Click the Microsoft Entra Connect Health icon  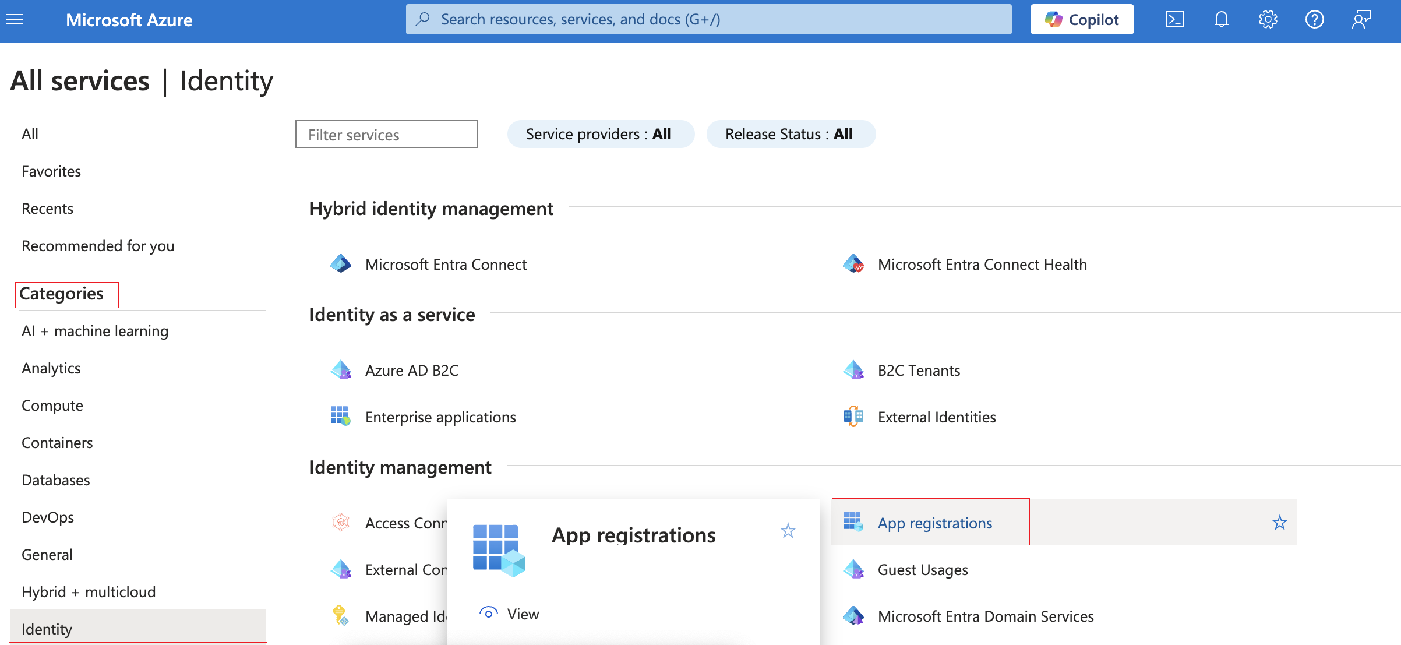tap(853, 264)
